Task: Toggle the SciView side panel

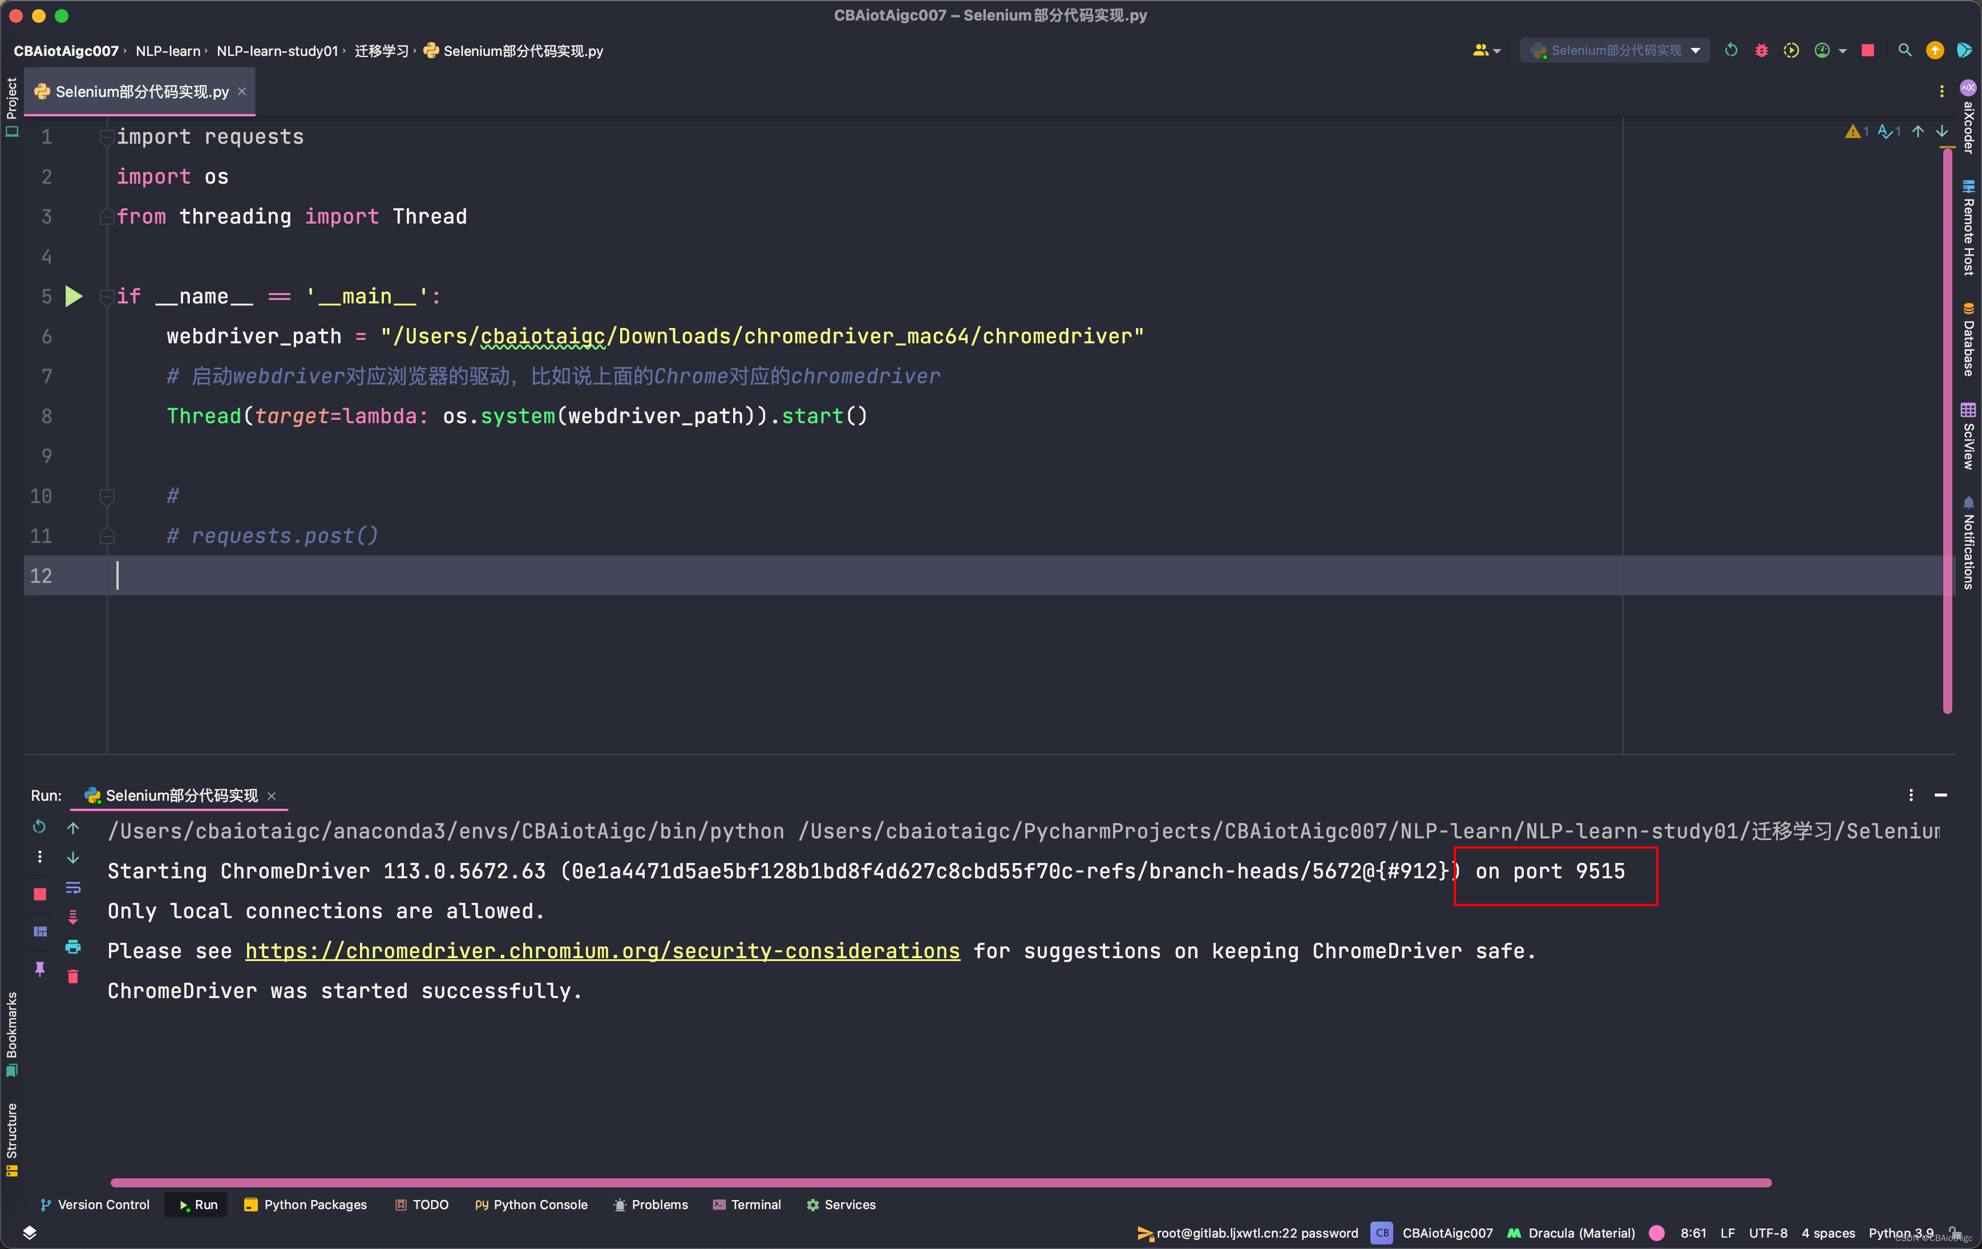Action: (1968, 436)
